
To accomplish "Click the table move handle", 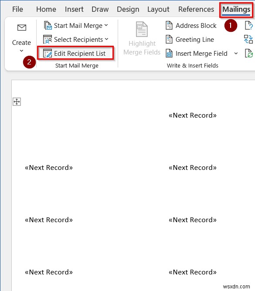I will (17, 102).
